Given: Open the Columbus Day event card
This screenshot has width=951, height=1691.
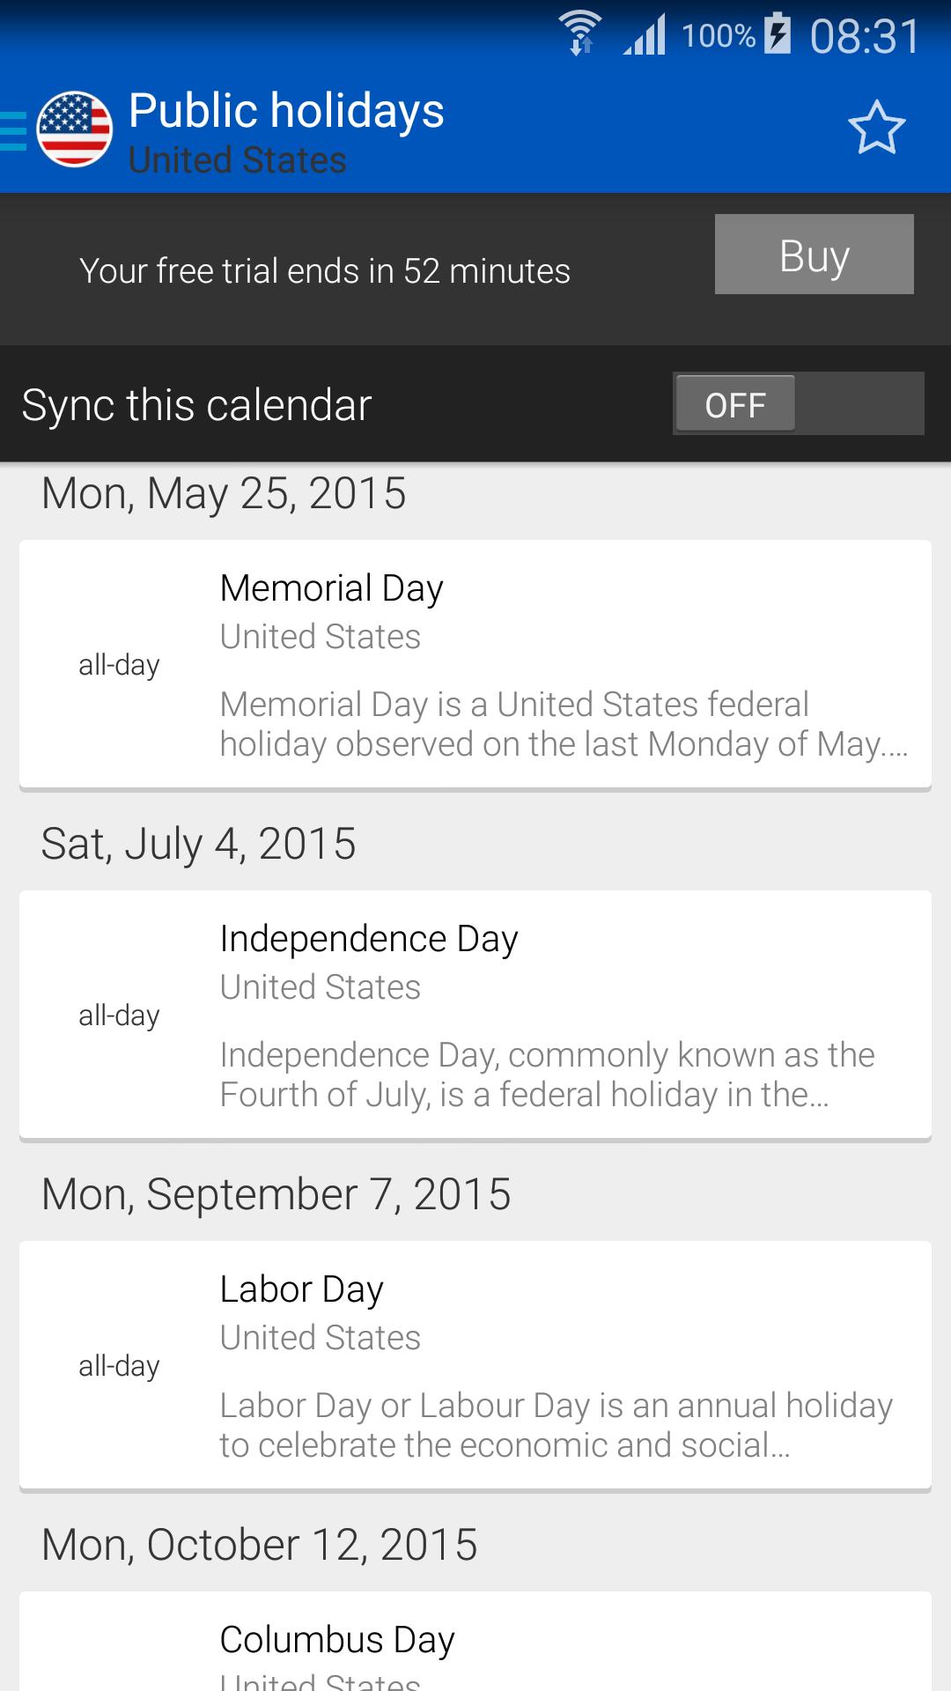Looking at the screenshot, I should pyautogui.click(x=475, y=1642).
